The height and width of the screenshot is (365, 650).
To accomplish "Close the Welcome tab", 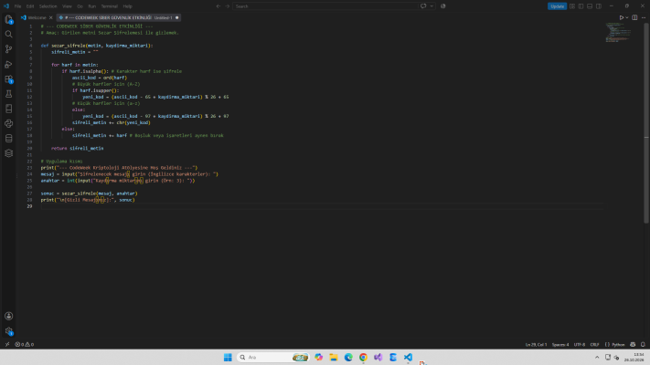I will (x=51, y=18).
